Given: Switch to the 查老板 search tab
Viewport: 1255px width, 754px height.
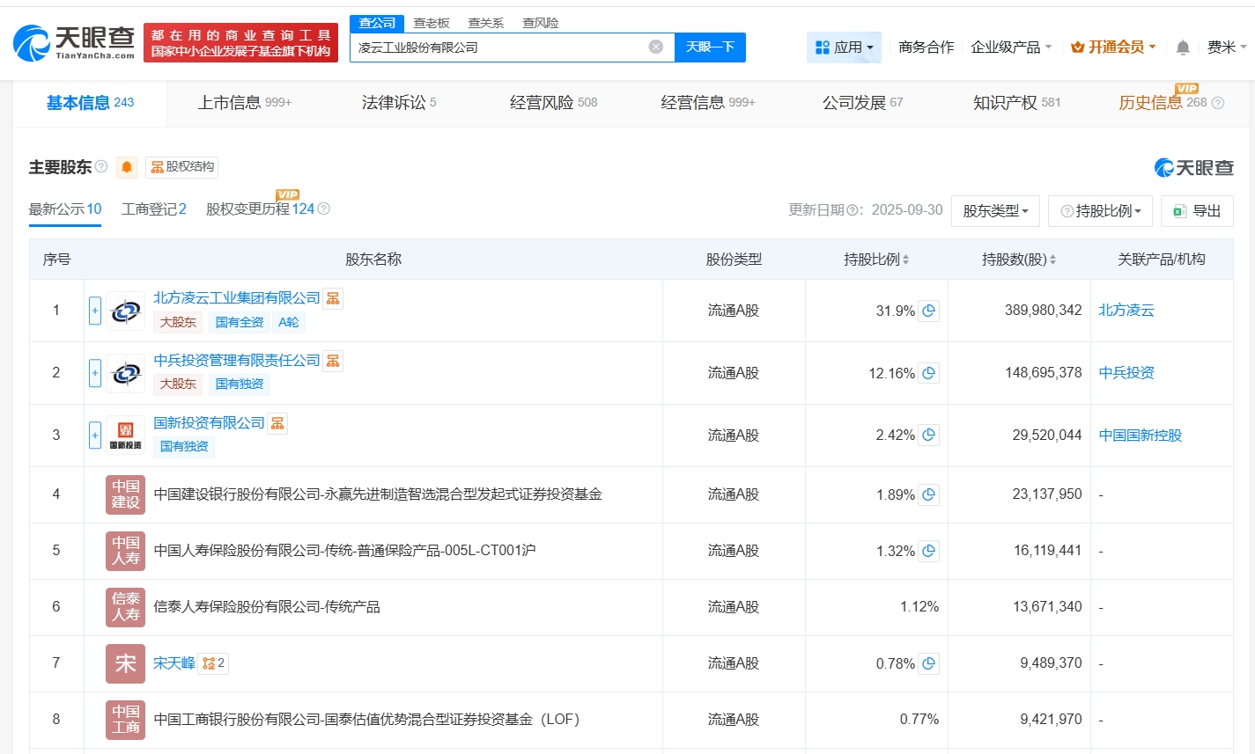Looking at the screenshot, I should [431, 22].
